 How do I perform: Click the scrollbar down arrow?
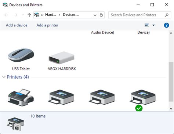click(171, 109)
